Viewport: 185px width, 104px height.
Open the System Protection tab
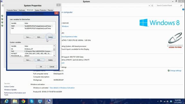click(40, 10)
